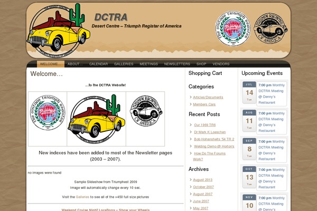Click the 'no images were found' text

tap(44, 173)
